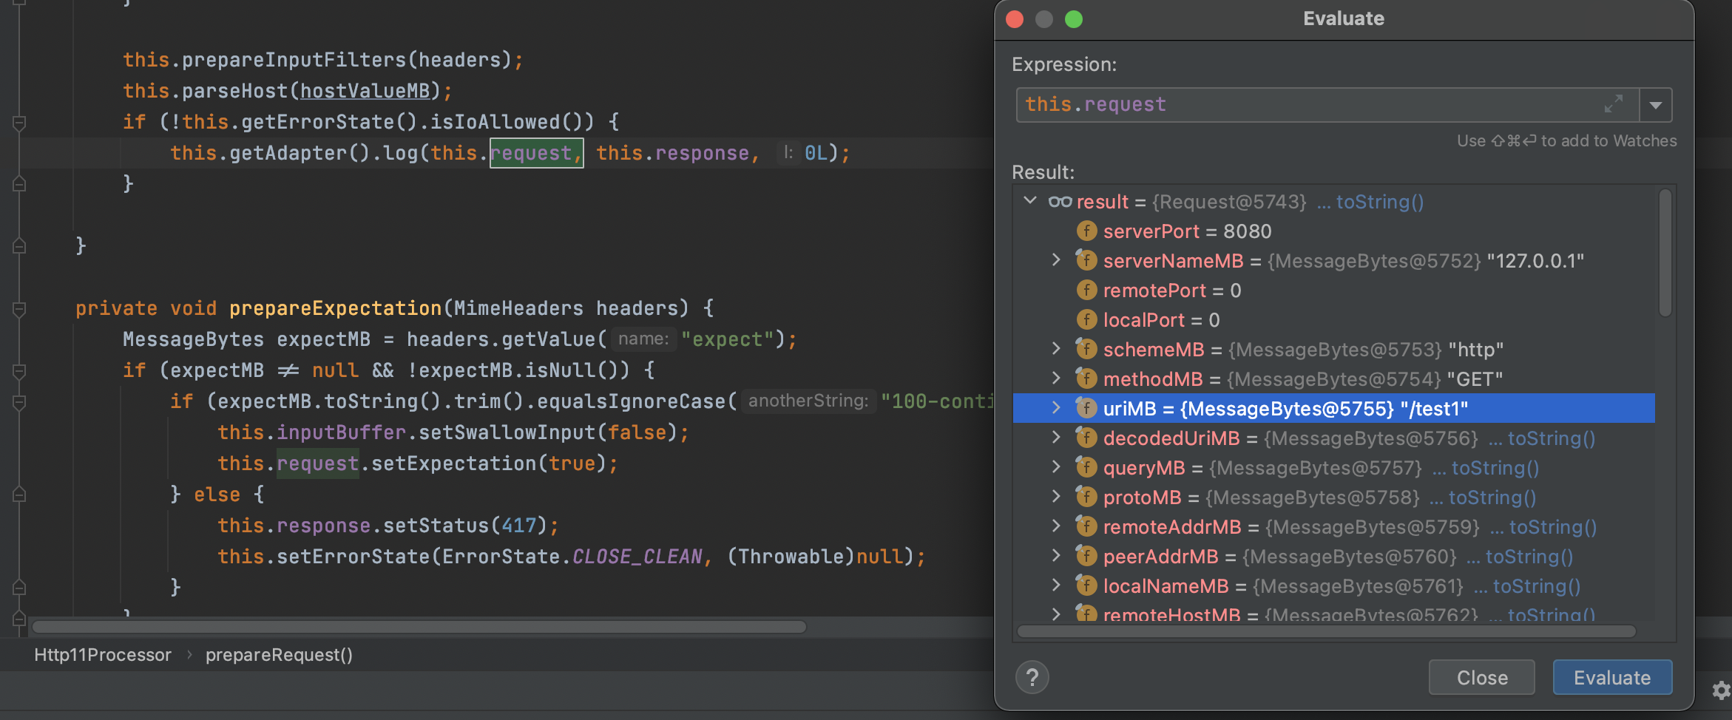Expand the serverNameMB node

click(x=1056, y=260)
